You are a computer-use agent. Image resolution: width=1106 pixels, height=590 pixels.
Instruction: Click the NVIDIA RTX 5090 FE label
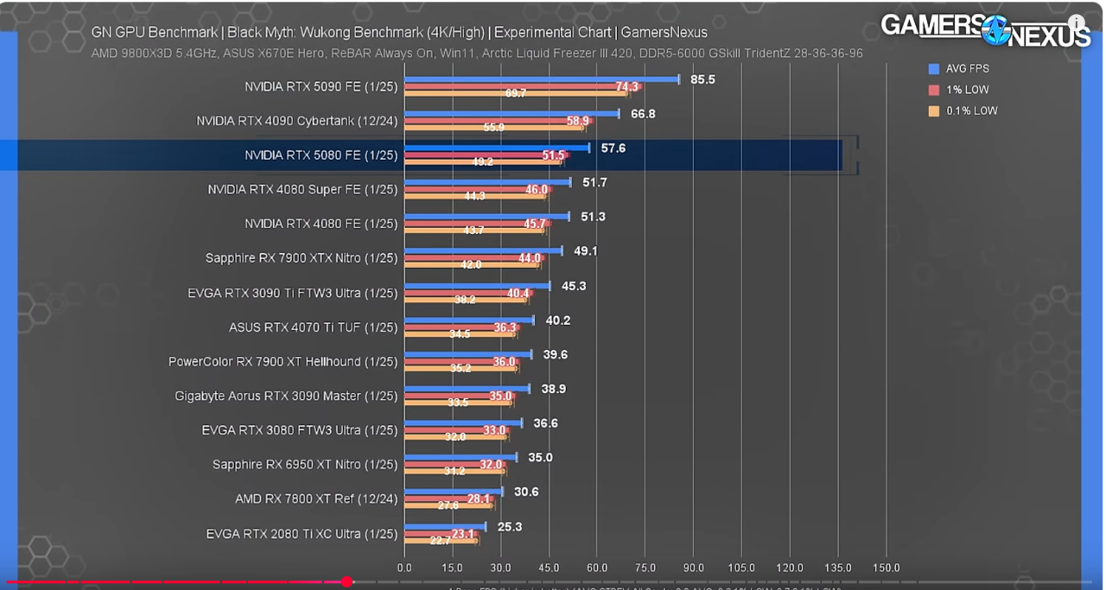[321, 86]
